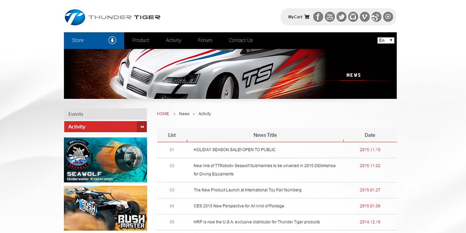
Task: Click list number 01
Action: tap(172, 150)
